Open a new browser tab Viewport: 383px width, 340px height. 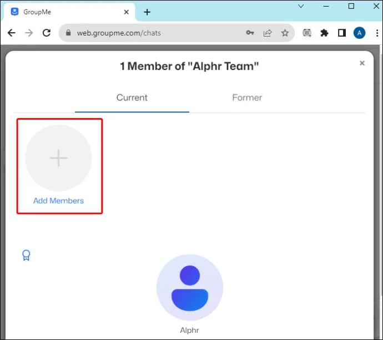147,12
